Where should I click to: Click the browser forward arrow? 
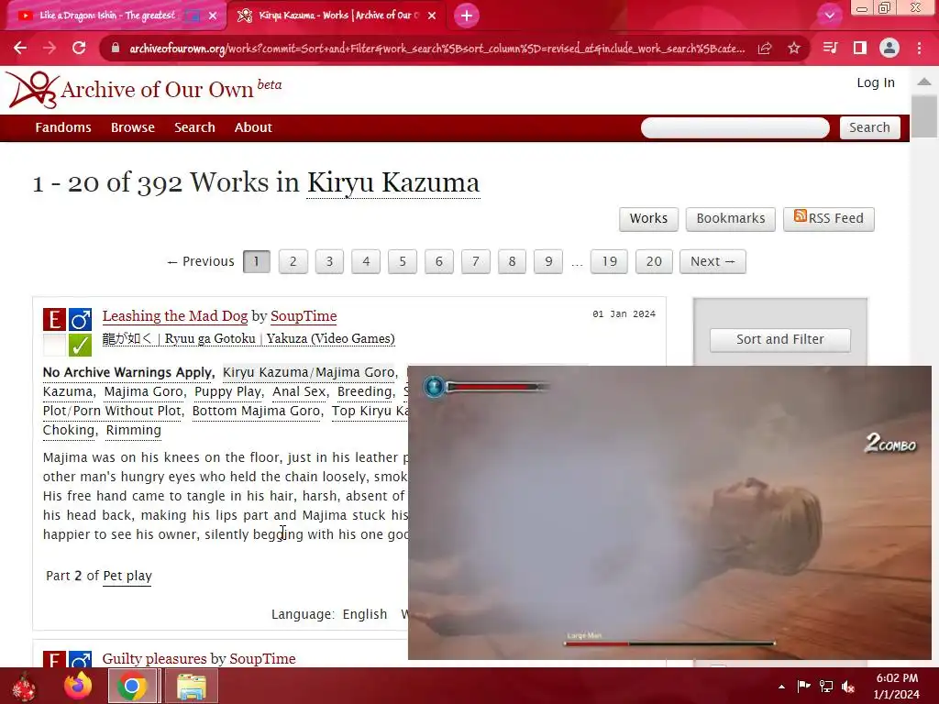point(50,48)
